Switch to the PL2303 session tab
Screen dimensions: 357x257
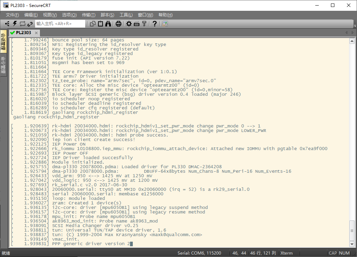[23, 33]
